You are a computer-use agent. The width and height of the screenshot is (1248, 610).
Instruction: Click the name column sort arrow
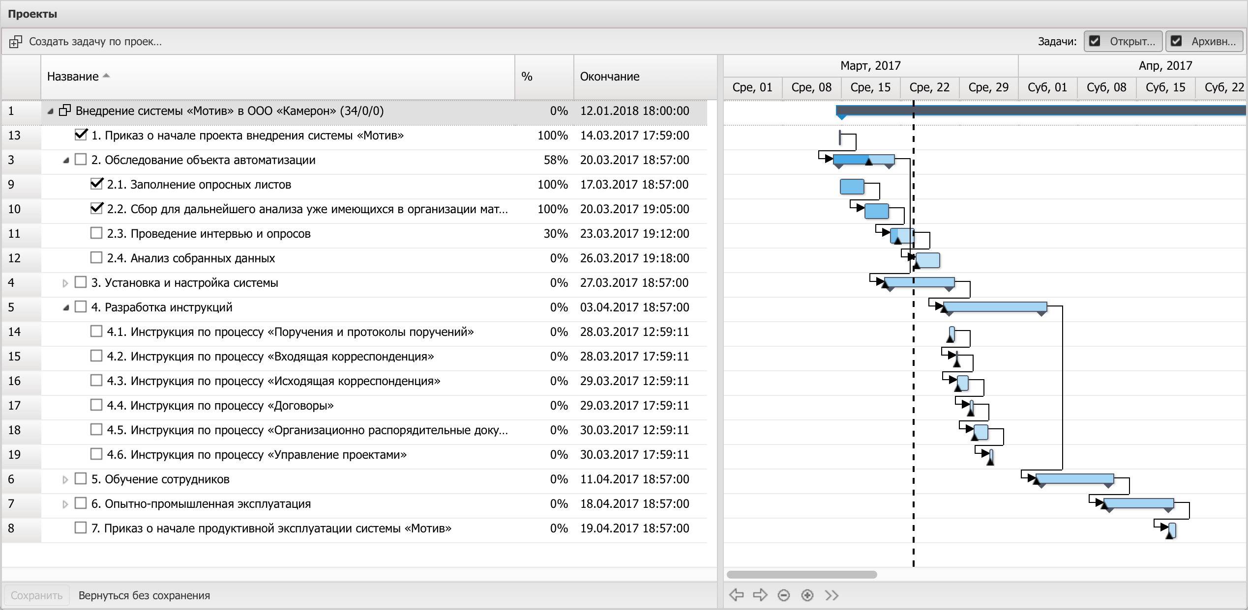[x=106, y=76]
